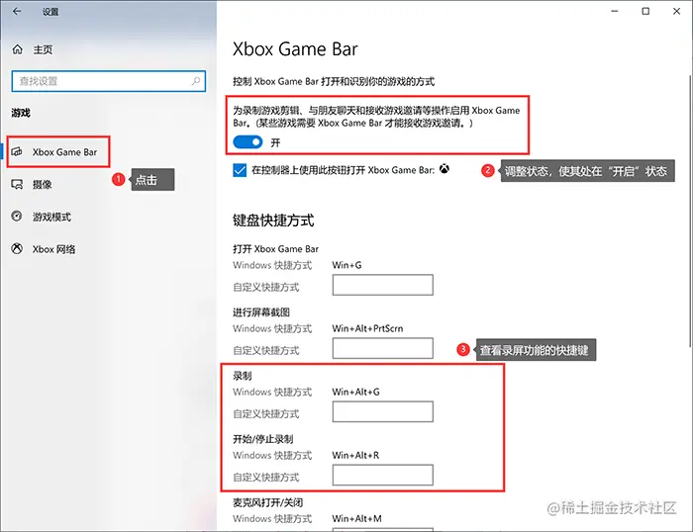Click the Xbox Game Bar page title
693x532 pixels.
coord(295,49)
